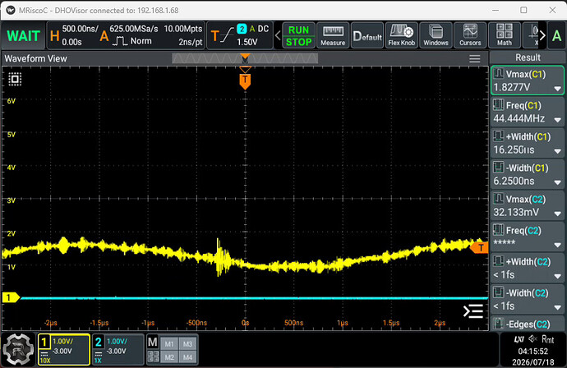Toggle math channel M3
567x368 pixels.
[x=187, y=344]
